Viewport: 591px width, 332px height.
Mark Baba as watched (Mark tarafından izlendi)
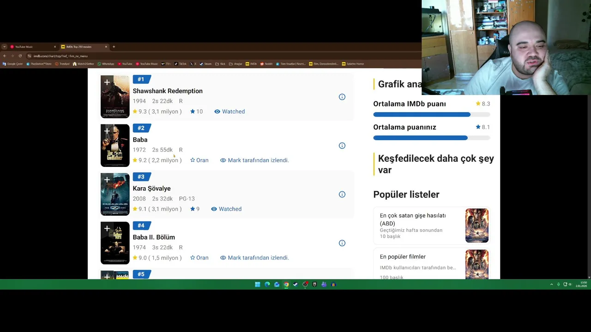(x=254, y=160)
